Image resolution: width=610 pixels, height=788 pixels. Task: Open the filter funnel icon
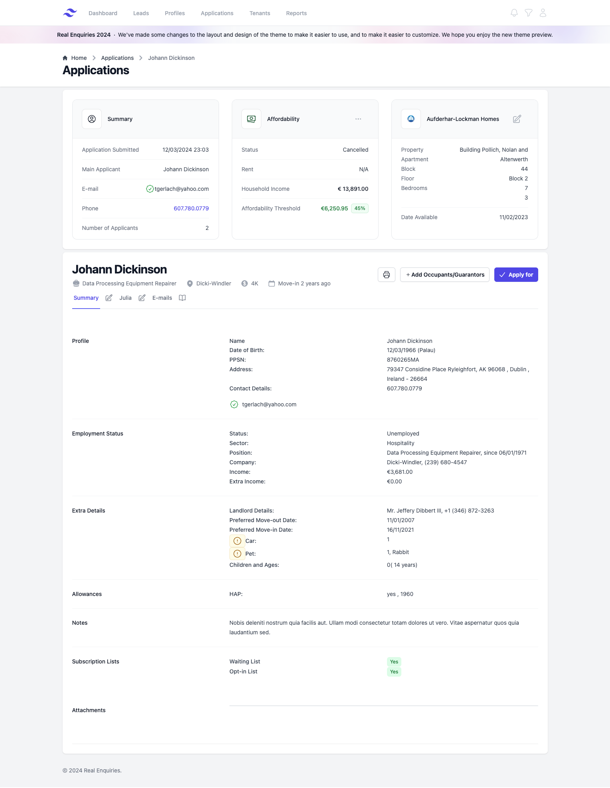coord(529,13)
